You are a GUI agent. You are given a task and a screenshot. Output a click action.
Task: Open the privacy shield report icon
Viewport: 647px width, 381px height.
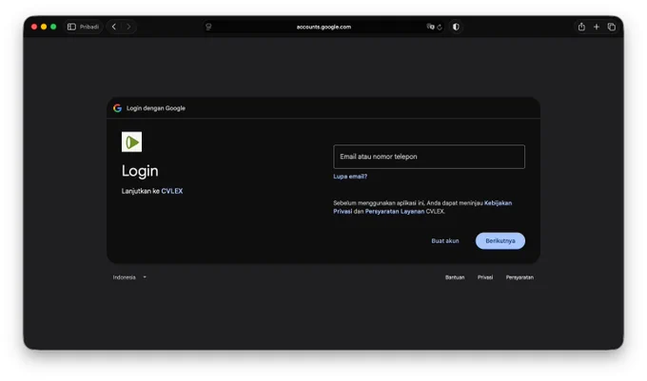pyautogui.click(x=456, y=27)
